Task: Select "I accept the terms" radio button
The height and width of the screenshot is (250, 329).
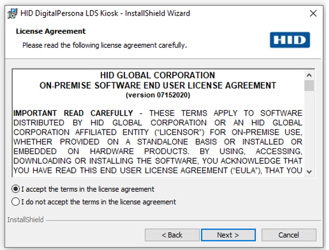Action: [16, 189]
